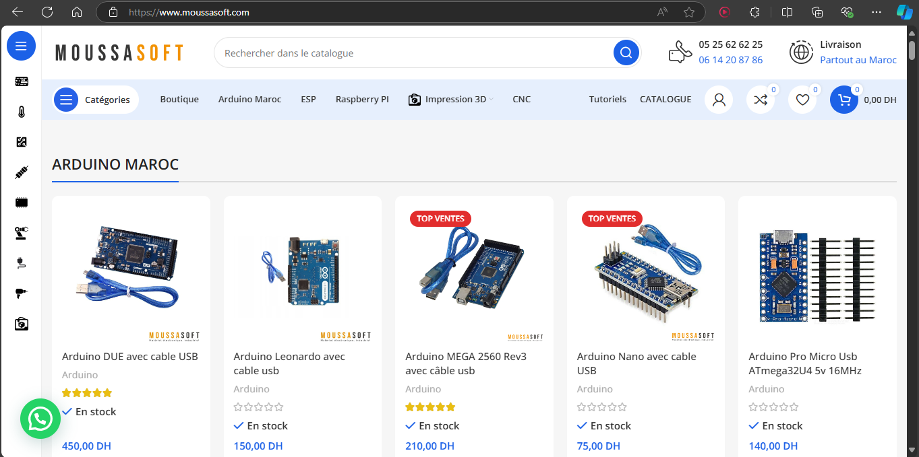The image size is (919, 457).
Task: Click the drill tool icon in sidebar
Action: [x=22, y=293]
